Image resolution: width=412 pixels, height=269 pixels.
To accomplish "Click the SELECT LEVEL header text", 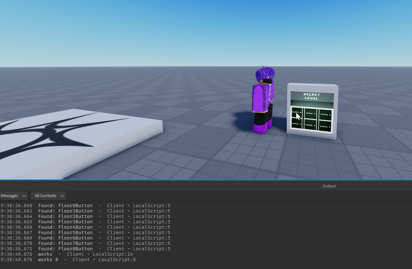I will [x=311, y=96].
